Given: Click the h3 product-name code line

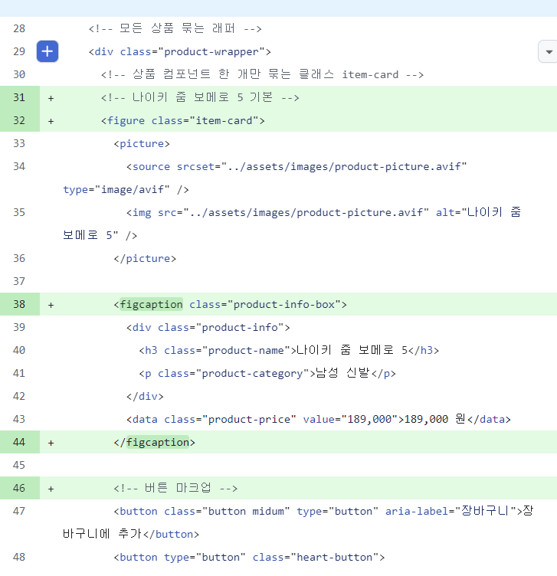Looking at the screenshot, I should coord(289,350).
